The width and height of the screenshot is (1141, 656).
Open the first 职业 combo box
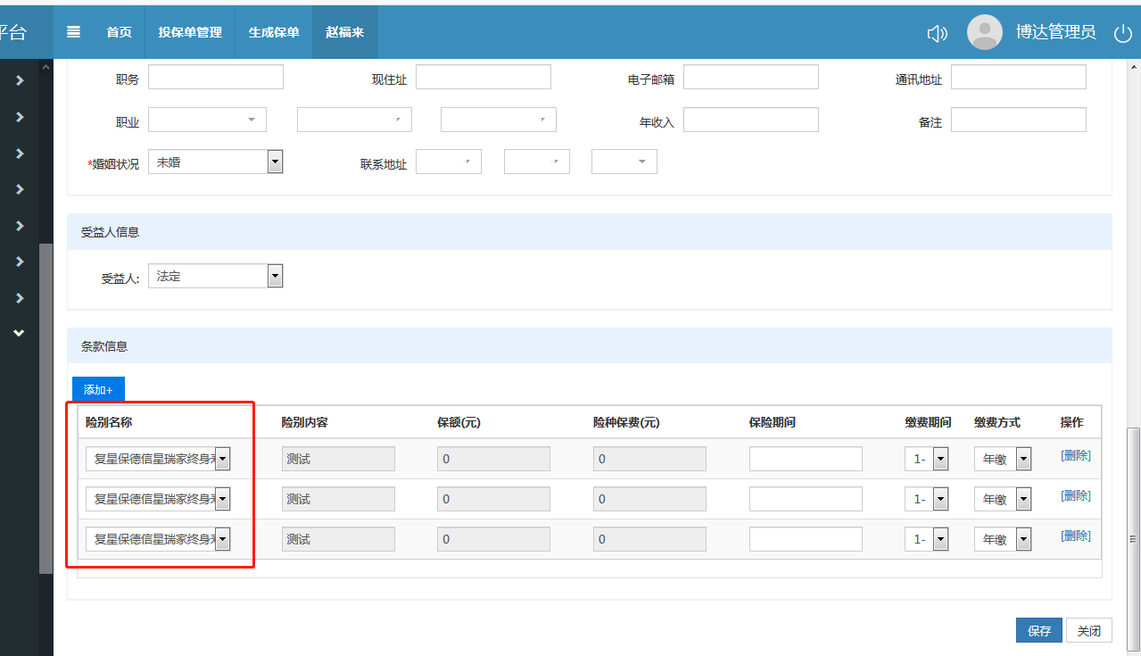pyautogui.click(x=207, y=120)
